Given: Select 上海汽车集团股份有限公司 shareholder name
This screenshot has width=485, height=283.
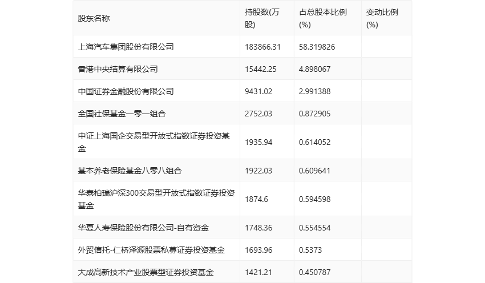Looking at the screenshot, I should (126, 47).
